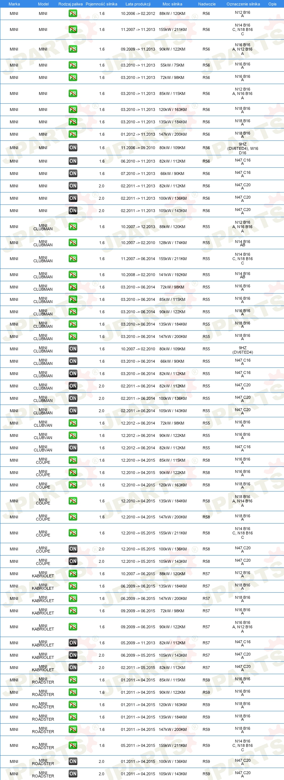Image resolution: width=284 pixels, height=780 pixels.
Task: Click the Lata produkcji column header
Action: (x=138, y=4)
